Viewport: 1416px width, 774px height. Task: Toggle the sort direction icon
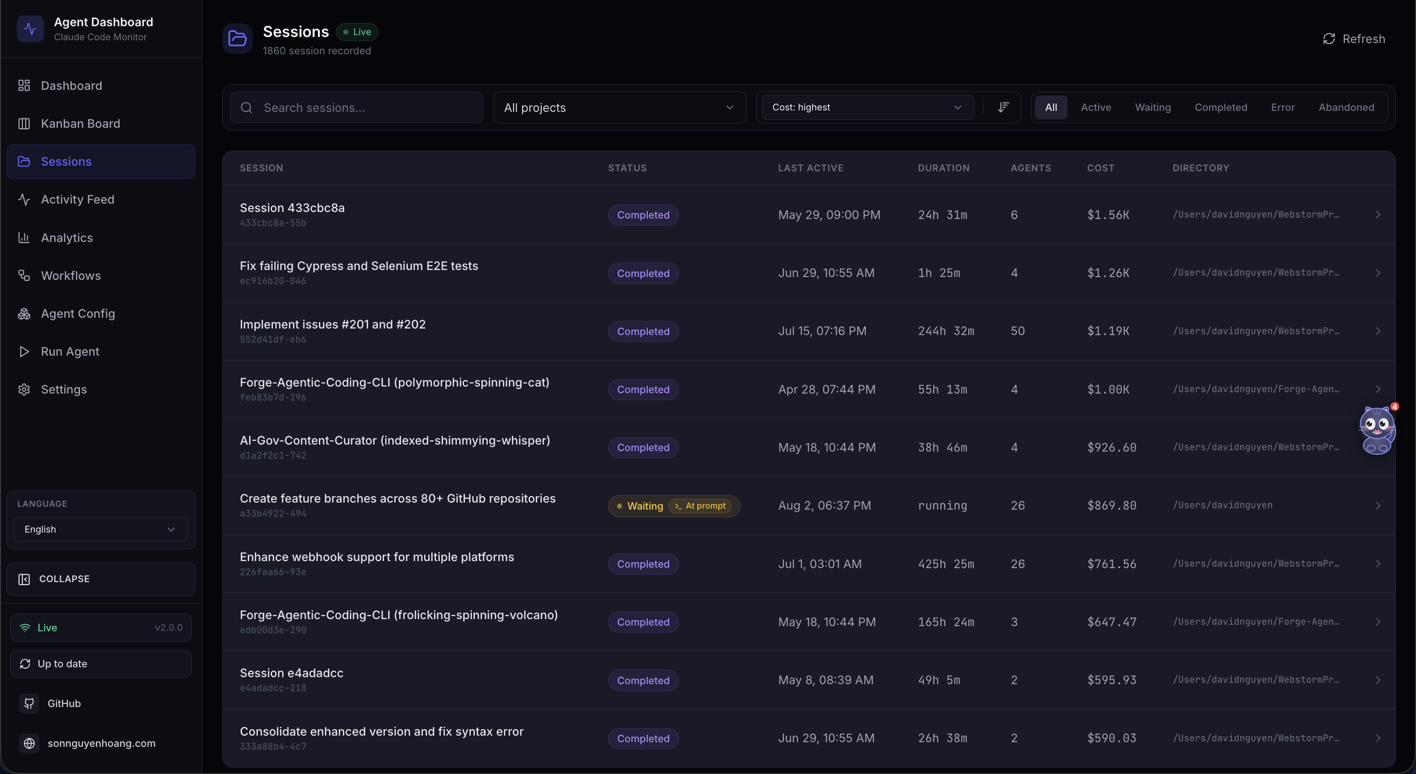(1003, 107)
